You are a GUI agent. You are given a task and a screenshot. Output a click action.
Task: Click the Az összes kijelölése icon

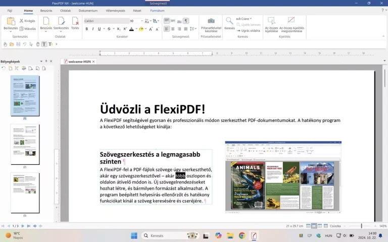pyautogui.click(x=271, y=21)
